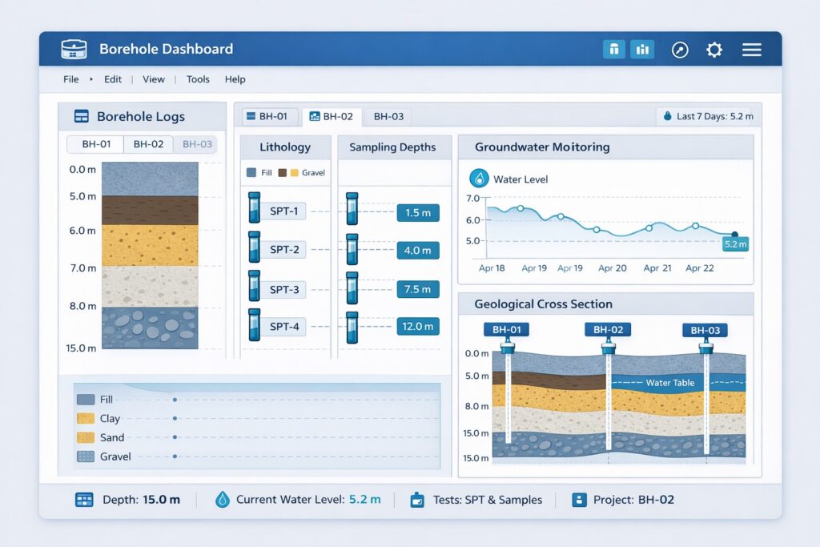Image resolution: width=820 pixels, height=547 pixels.
Task: Click the Tests sample kit icon in status bar
Action: coord(417,500)
